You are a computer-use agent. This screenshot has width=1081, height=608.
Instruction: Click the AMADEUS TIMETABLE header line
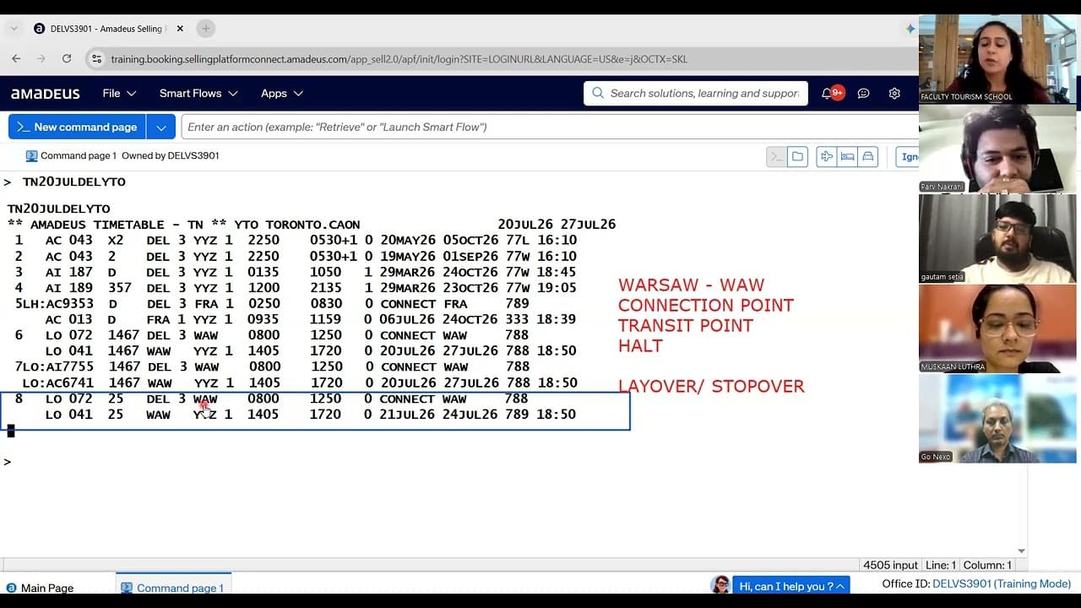point(312,225)
